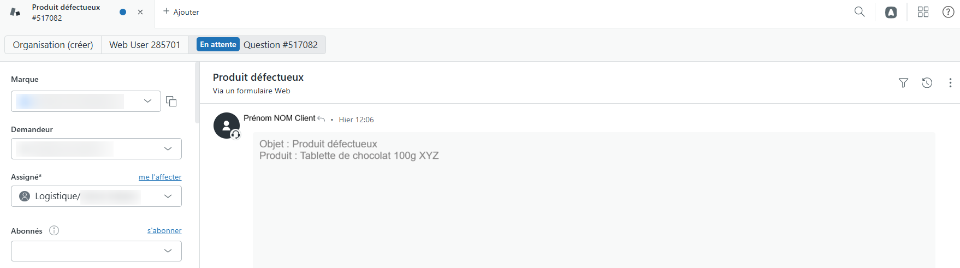The width and height of the screenshot is (960, 268).
Task: Expand the Demandeur dropdown
Action: 96,148
